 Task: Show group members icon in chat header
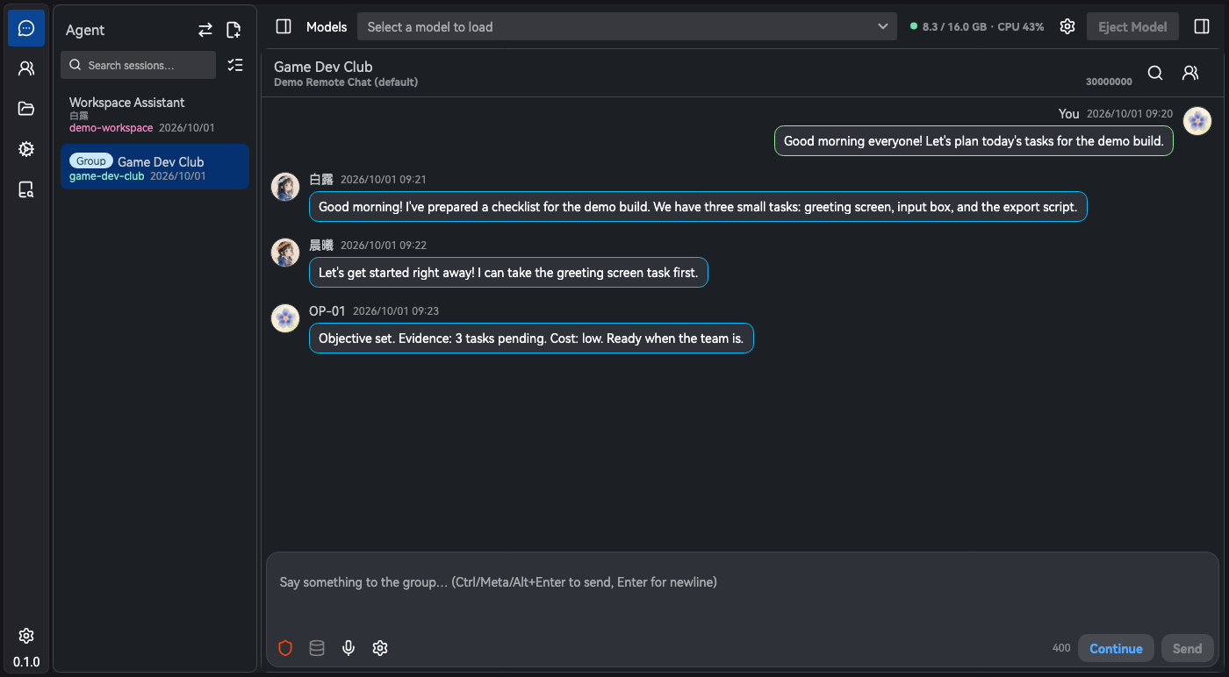[1190, 73]
